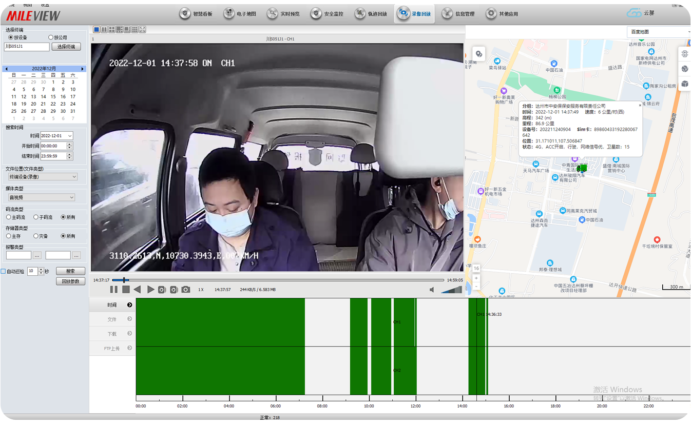The height and width of the screenshot is (428, 691).
Task: Switch to 安全监控 tab
Action: pyautogui.click(x=328, y=14)
